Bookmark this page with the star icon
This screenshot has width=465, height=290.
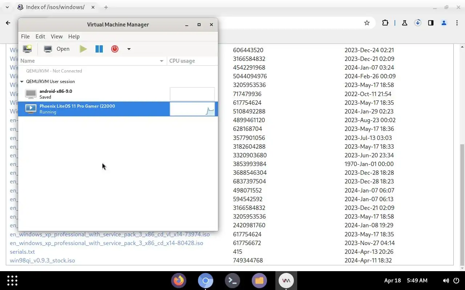tap(367, 23)
